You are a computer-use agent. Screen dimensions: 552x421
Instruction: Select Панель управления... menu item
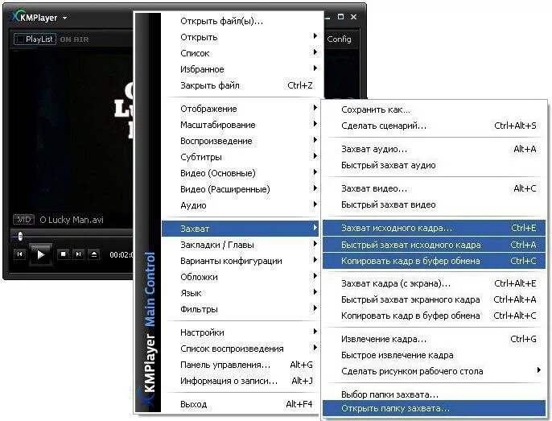coord(241,365)
